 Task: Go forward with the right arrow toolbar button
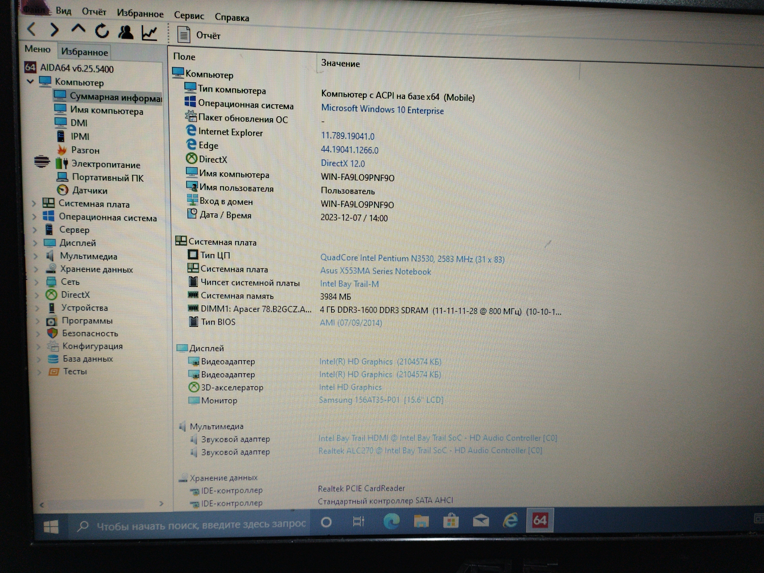[55, 29]
